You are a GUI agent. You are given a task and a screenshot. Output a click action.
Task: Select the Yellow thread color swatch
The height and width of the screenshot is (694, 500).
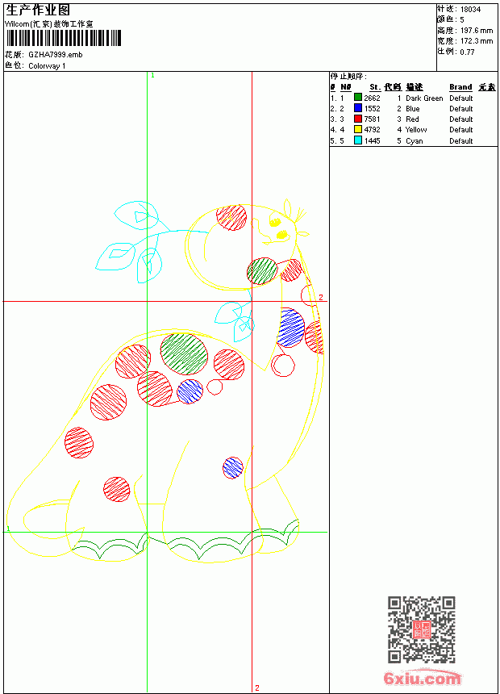358,129
